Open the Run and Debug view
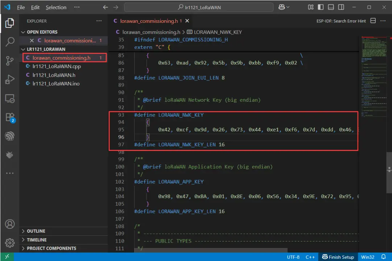Screen dimensions: 392x261 click(x=10, y=79)
